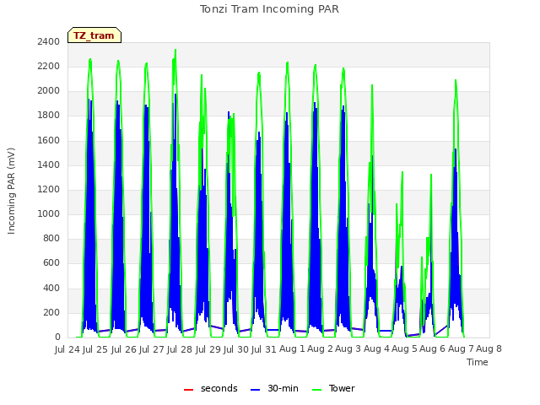The image size is (540, 405).
Task: Click the green Tower legend swatch
Action: 316,390
